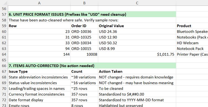Click the 'Action Taken' header cell
This screenshot has height=107, width=208.
pos(137,72)
